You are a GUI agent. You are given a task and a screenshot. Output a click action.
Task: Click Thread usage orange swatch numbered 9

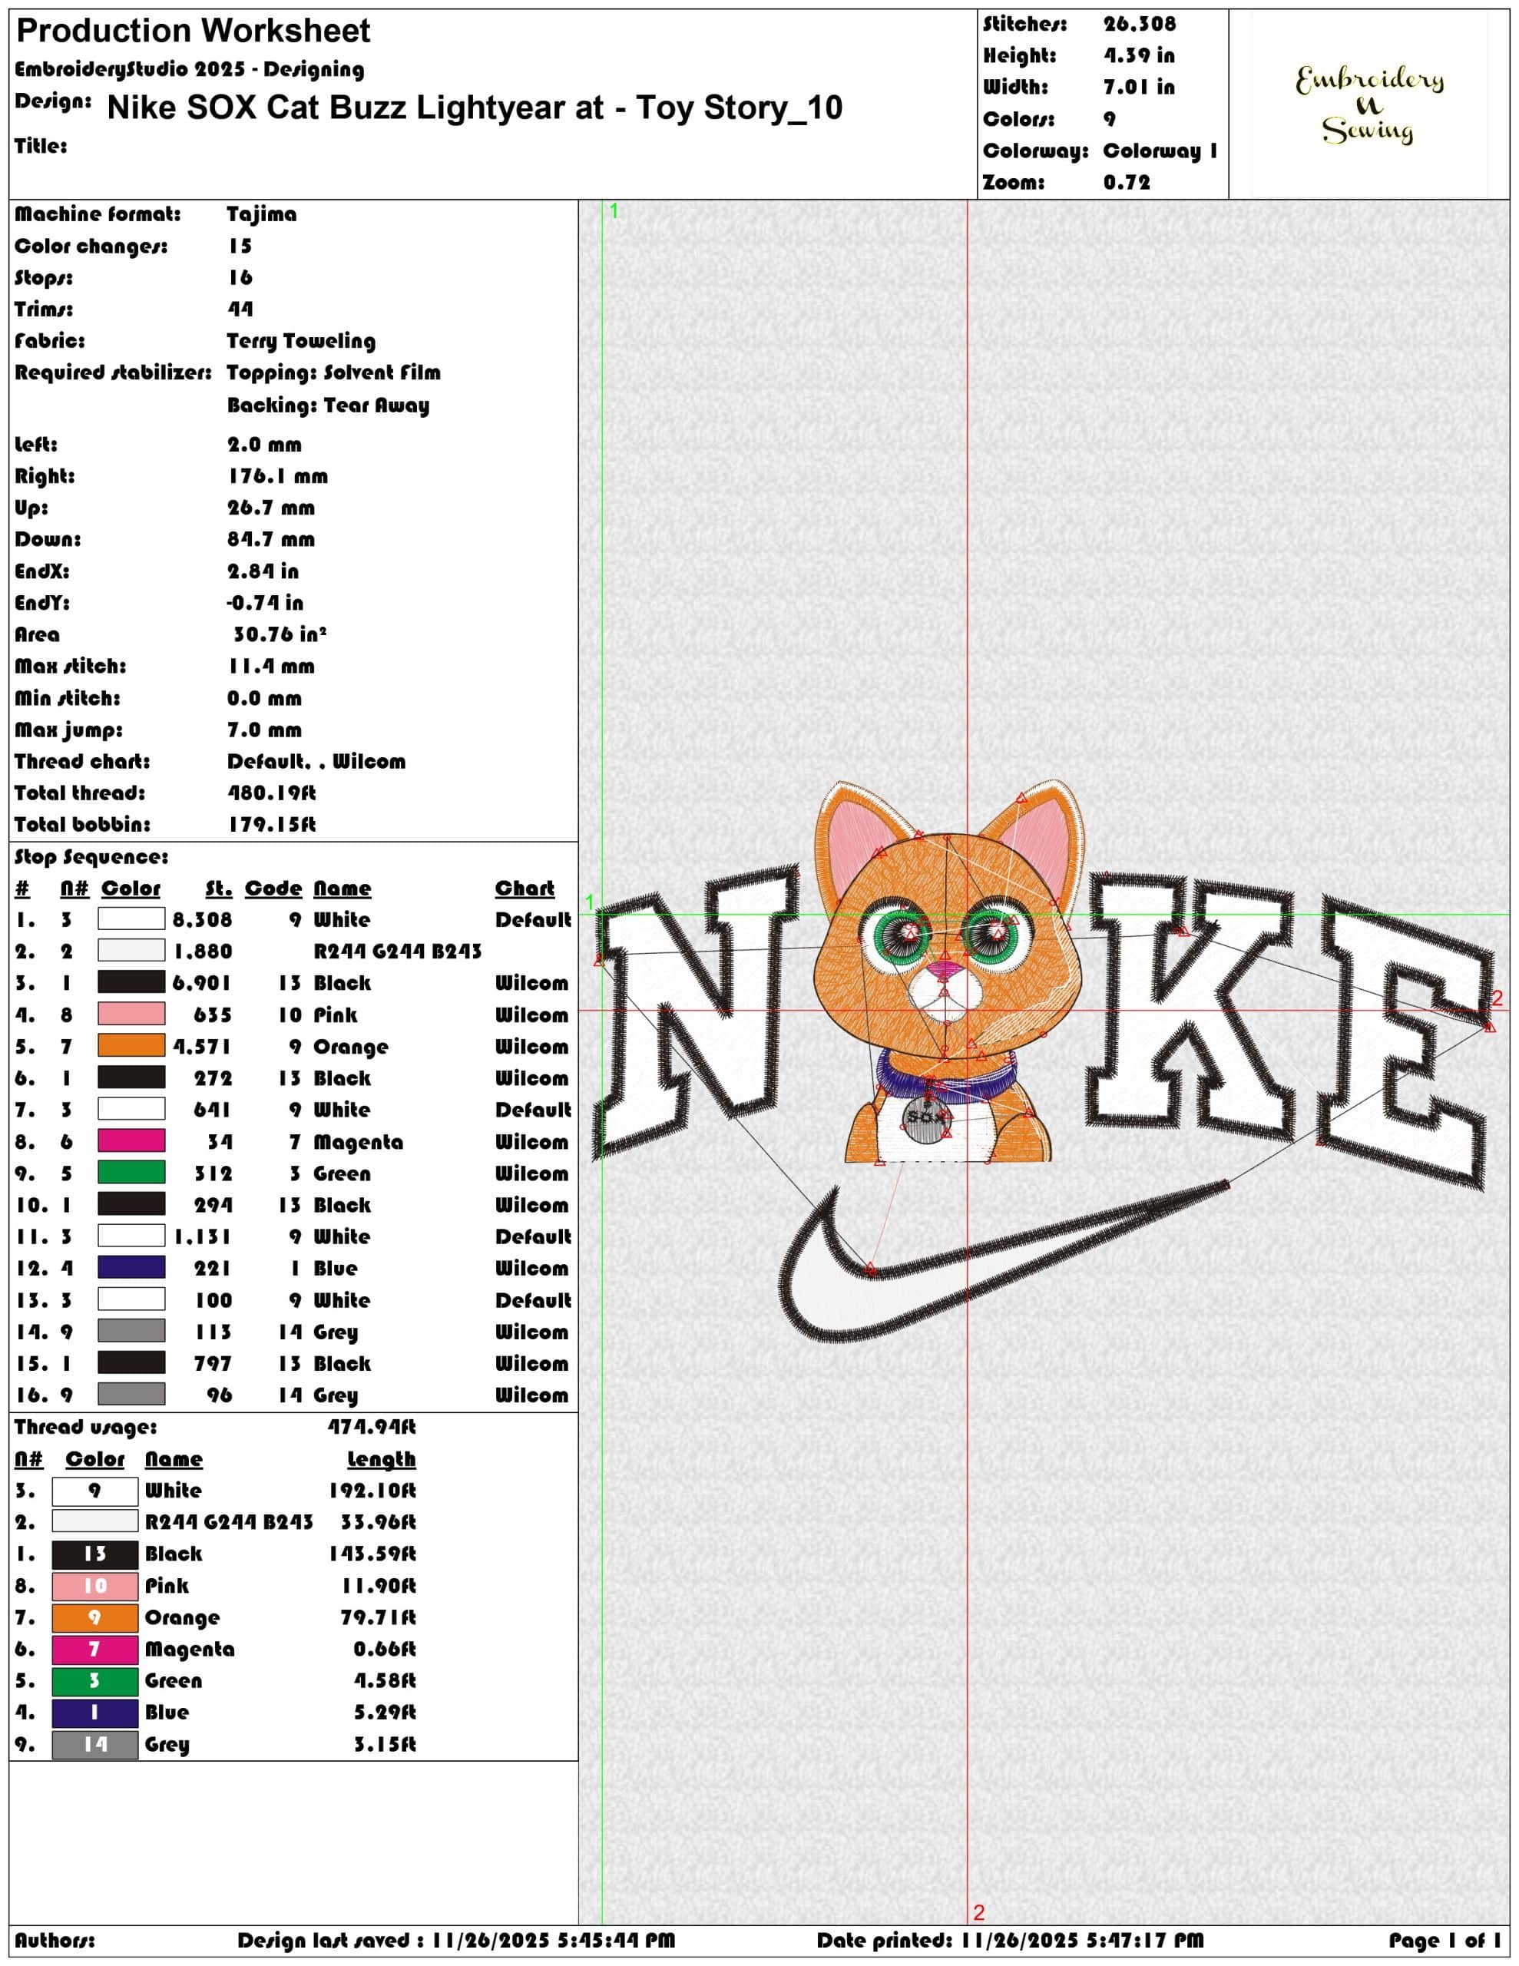tap(95, 1617)
